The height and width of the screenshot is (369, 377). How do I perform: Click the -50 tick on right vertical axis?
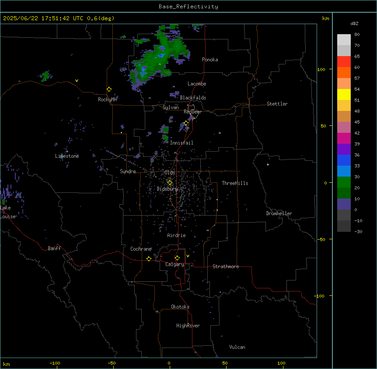tap(321, 239)
